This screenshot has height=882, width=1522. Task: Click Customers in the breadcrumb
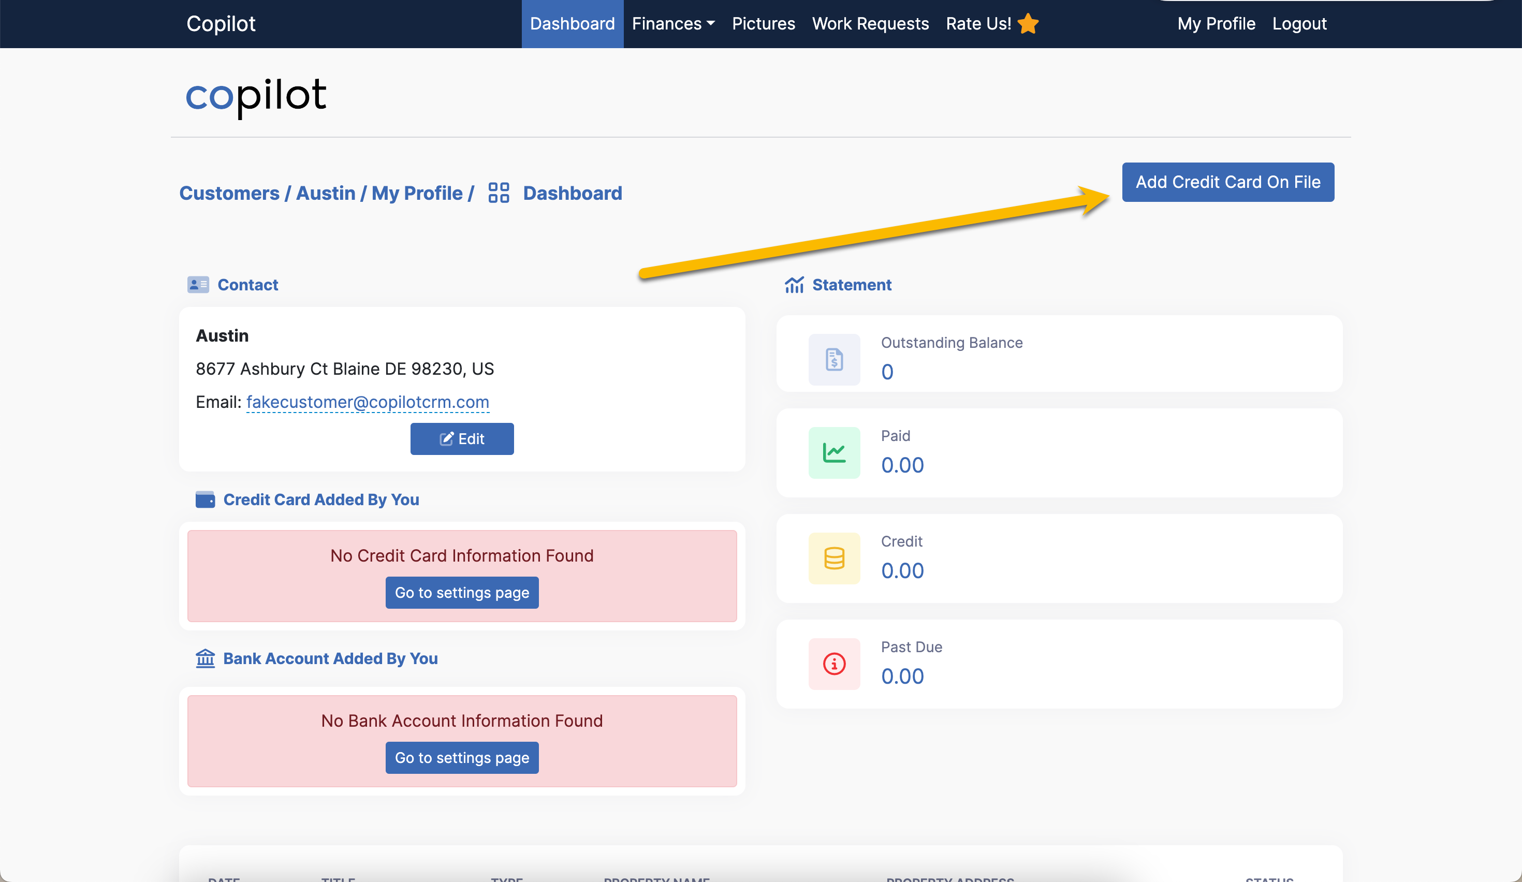tap(229, 193)
